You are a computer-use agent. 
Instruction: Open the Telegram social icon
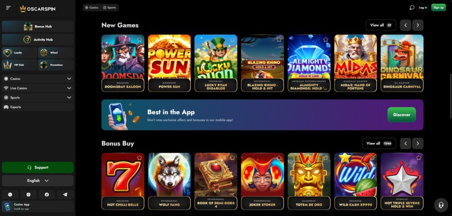pos(65,195)
